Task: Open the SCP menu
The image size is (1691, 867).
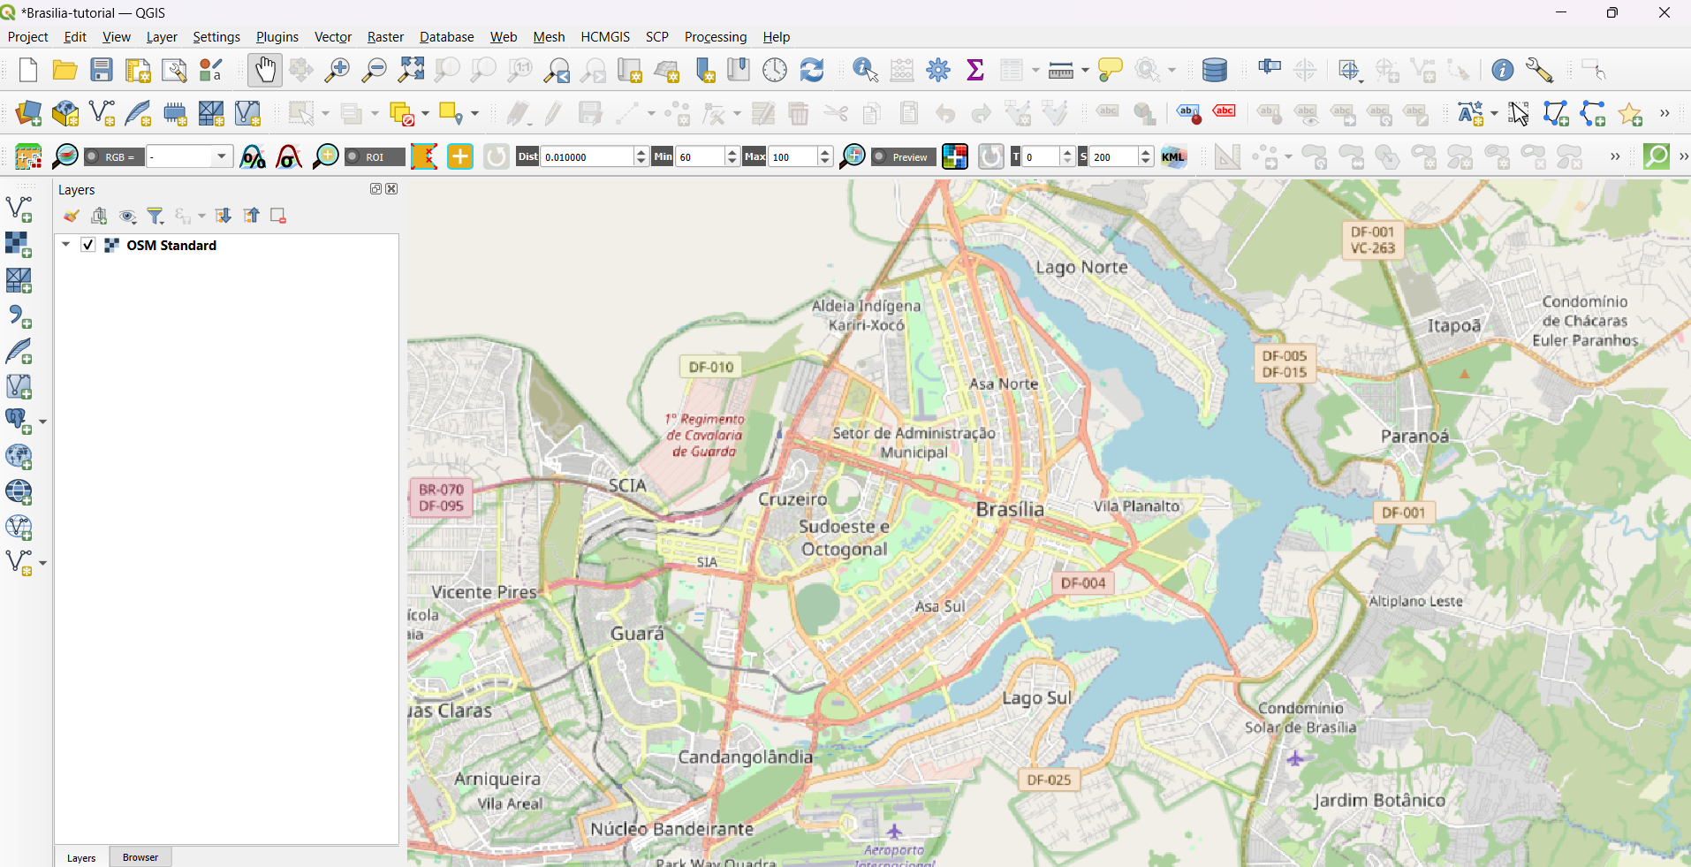Action: coord(657,36)
